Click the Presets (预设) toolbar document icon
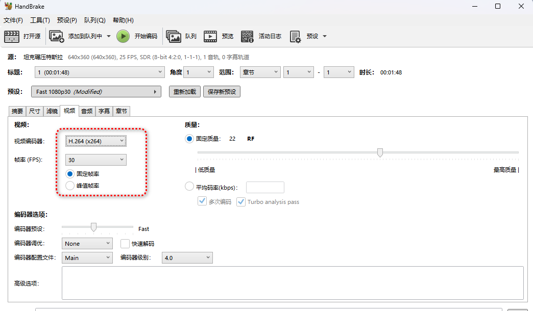Viewport: 533px width, 311px height. (x=295, y=36)
